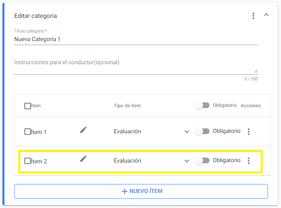
Task: Edit Ítem 2 name with pencil icon
Action: click(83, 159)
